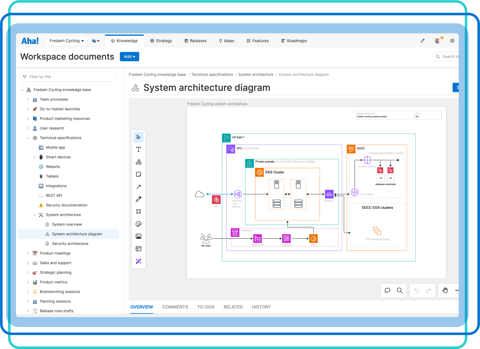Undo last whiteboard action
Screen dimensions: 480x349
417,291
